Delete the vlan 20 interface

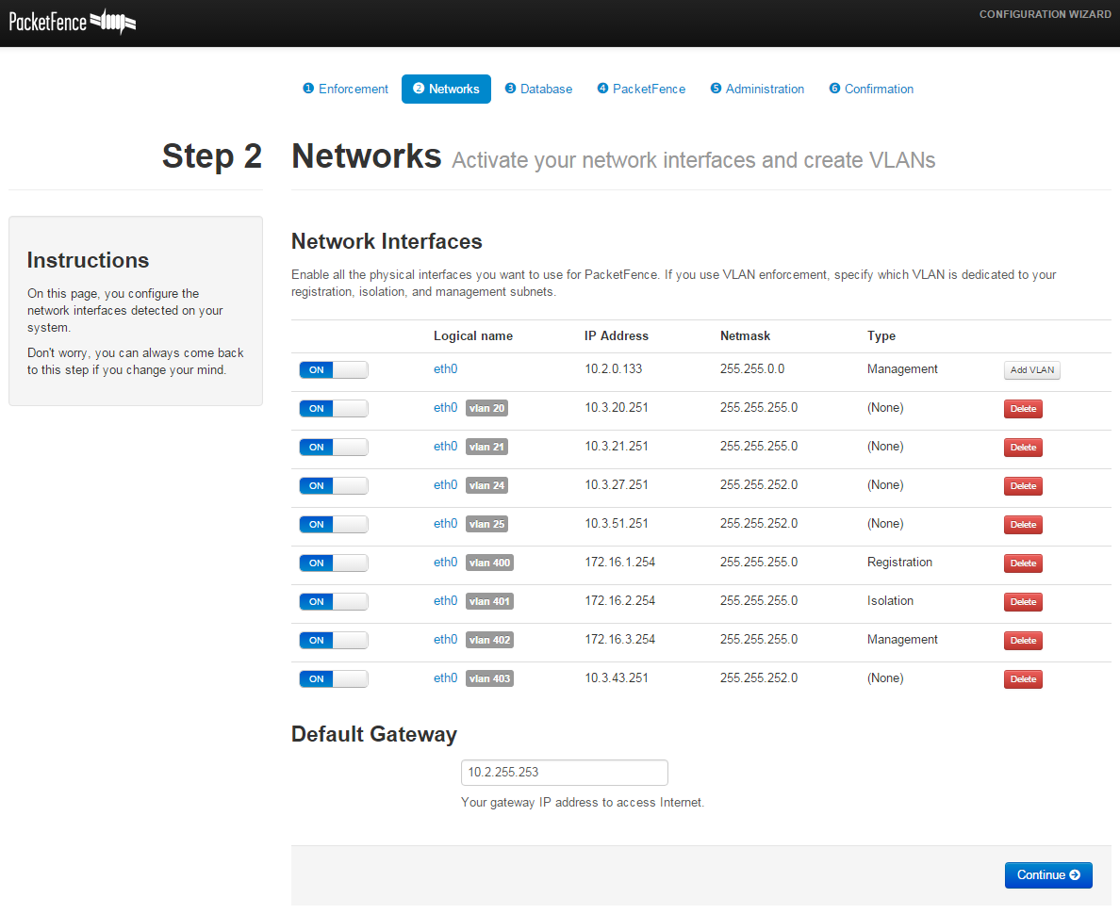click(1023, 408)
